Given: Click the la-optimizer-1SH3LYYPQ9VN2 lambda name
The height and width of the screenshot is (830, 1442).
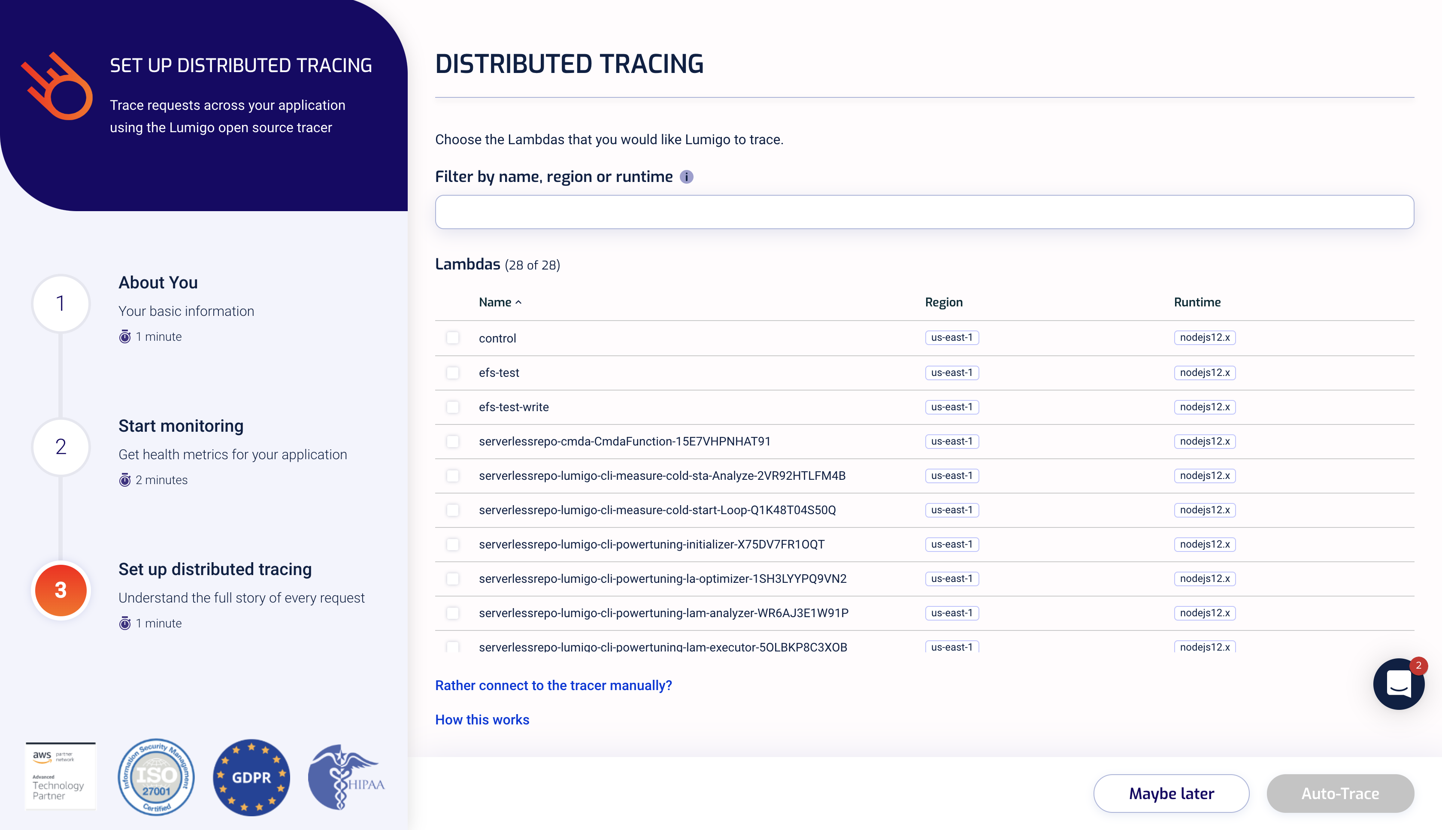Looking at the screenshot, I should (x=662, y=579).
